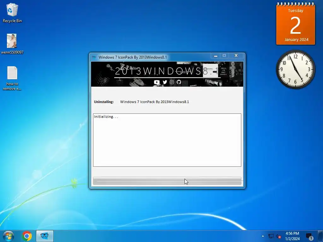Viewport: 323px width, 242px height.
Task: Launch Google Chrome from the taskbar
Action: pyautogui.click(x=27, y=236)
